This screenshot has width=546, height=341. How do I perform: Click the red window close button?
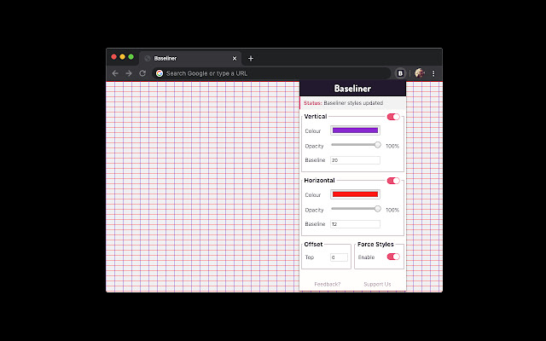[113, 57]
